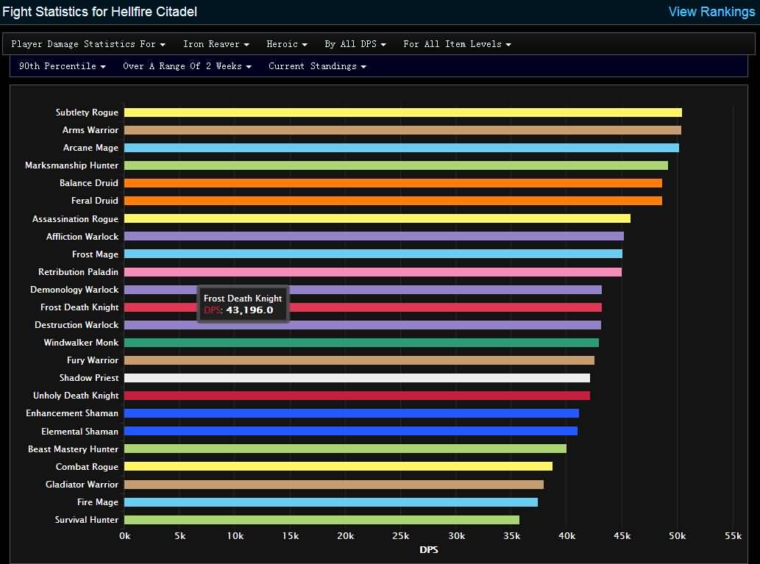Select the Arcane Mage light blue bar
This screenshot has height=564, width=760.
click(x=401, y=148)
